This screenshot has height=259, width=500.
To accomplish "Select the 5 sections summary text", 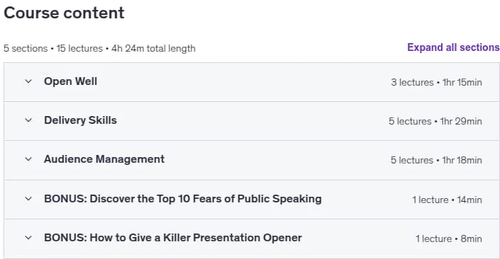I will (x=26, y=48).
